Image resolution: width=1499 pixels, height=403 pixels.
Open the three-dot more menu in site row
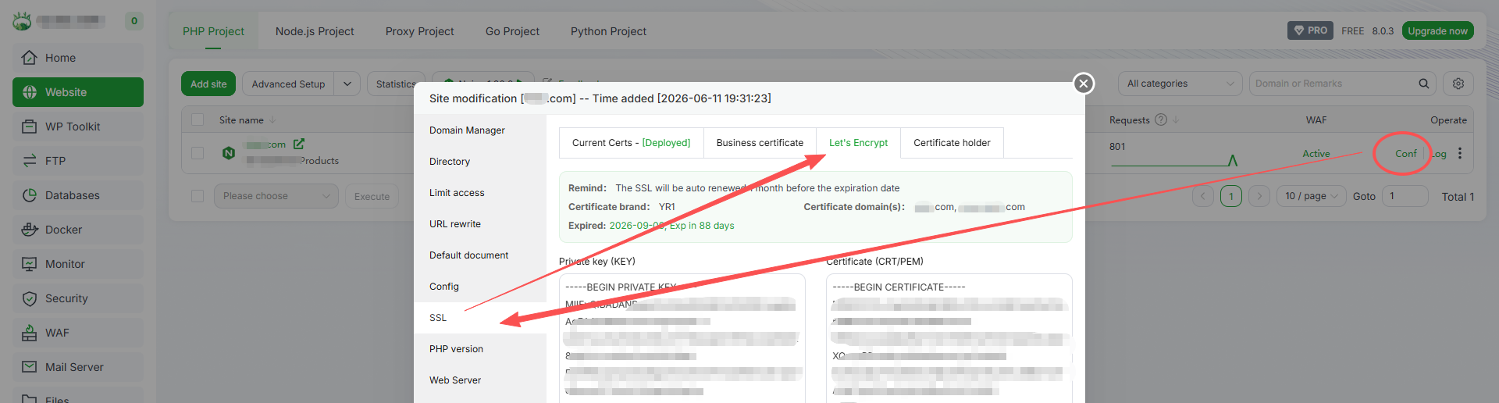pos(1460,154)
